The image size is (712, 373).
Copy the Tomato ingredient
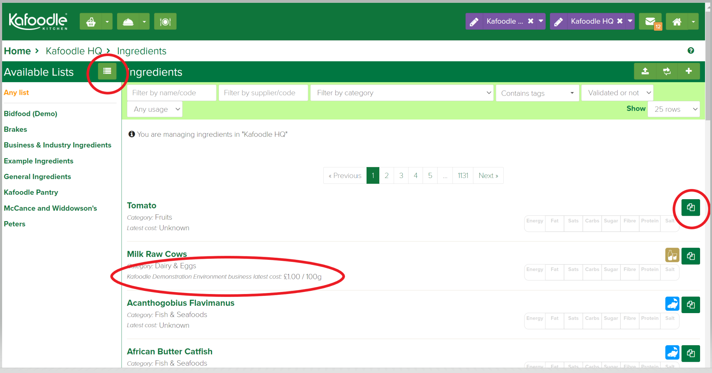click(x=690, y=207)
